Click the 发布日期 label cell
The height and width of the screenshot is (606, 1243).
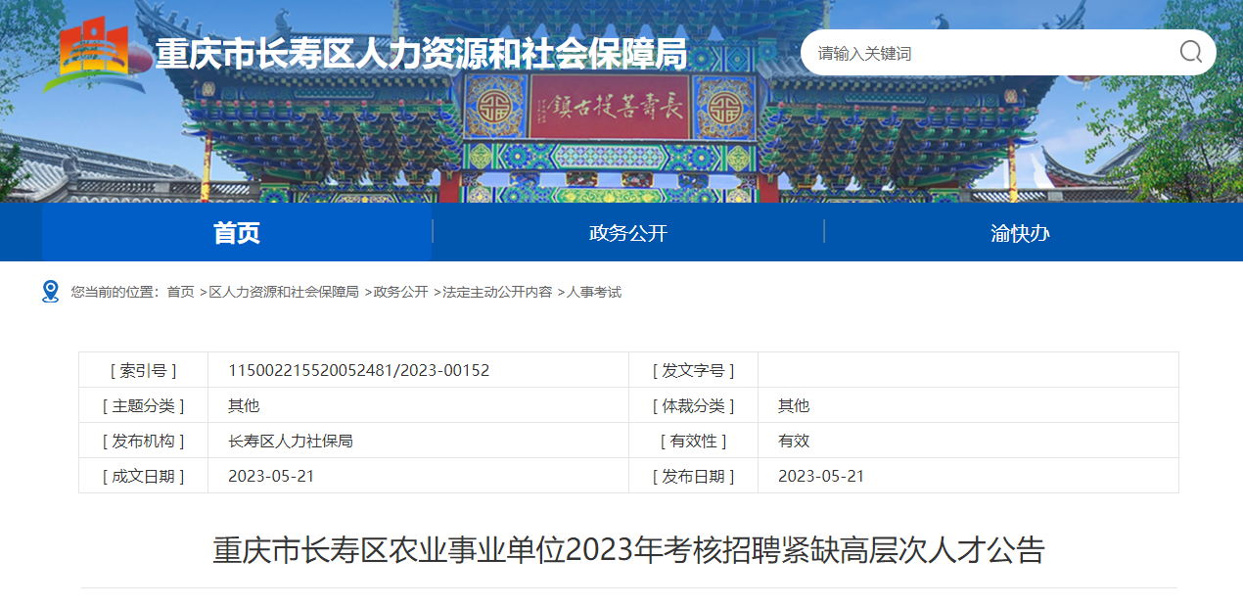pos(693,476)
